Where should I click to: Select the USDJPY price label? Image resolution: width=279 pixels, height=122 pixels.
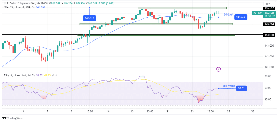coord(257,13)
